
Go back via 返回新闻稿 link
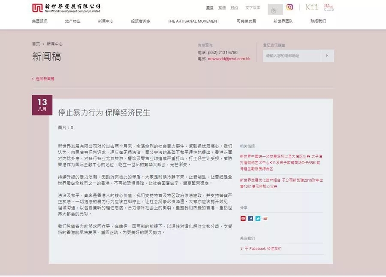pos(45,79)
